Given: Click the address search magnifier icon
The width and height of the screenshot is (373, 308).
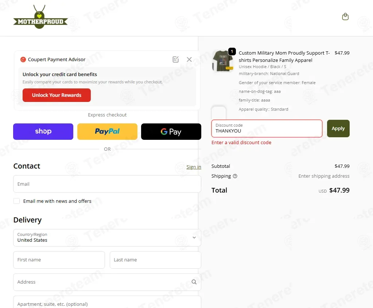Looking at the screenshot, I should click(x=194, y=282).
